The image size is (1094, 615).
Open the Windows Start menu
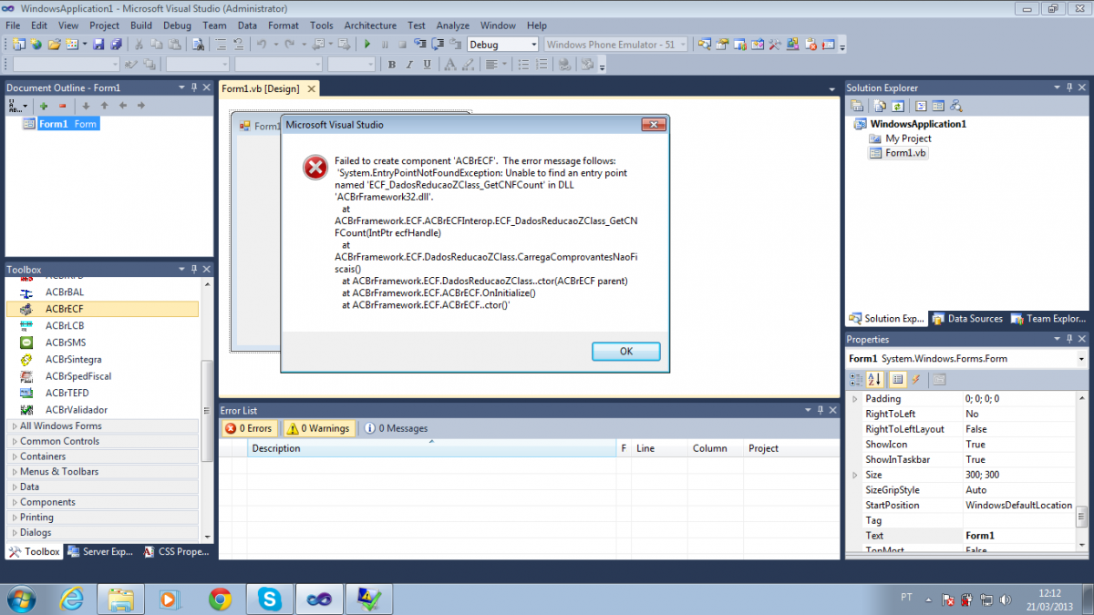click(x=20, y=599)
